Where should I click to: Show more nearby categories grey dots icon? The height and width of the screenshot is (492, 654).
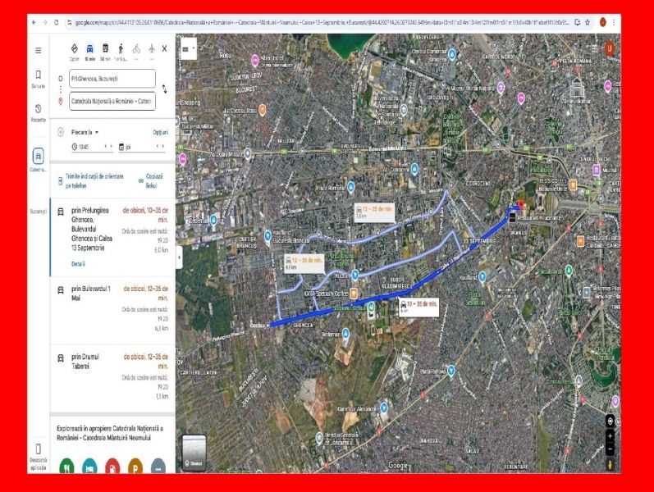[158, 466]
